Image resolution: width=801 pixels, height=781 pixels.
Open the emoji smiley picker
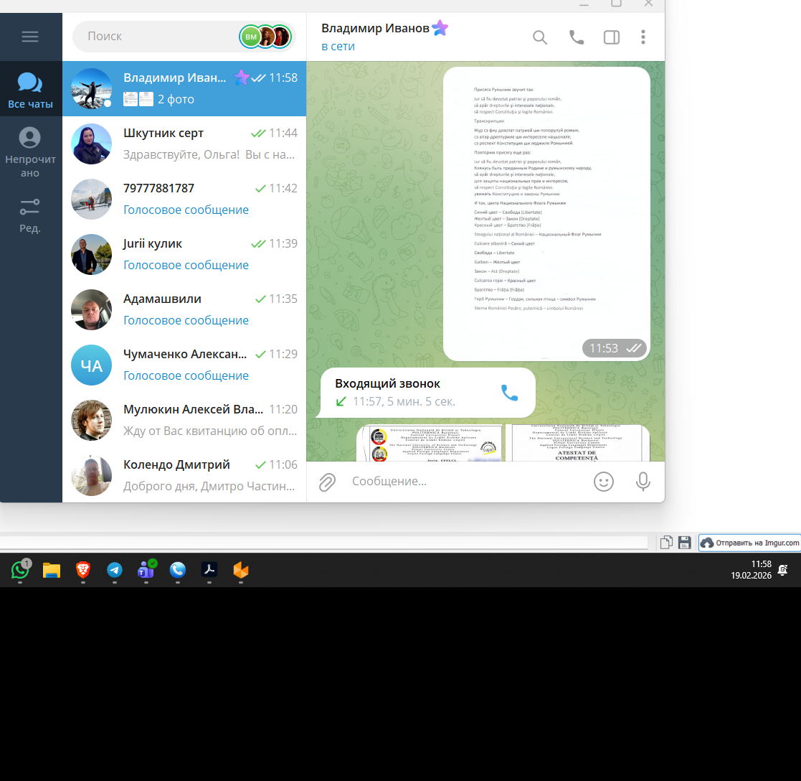point(604,482)
